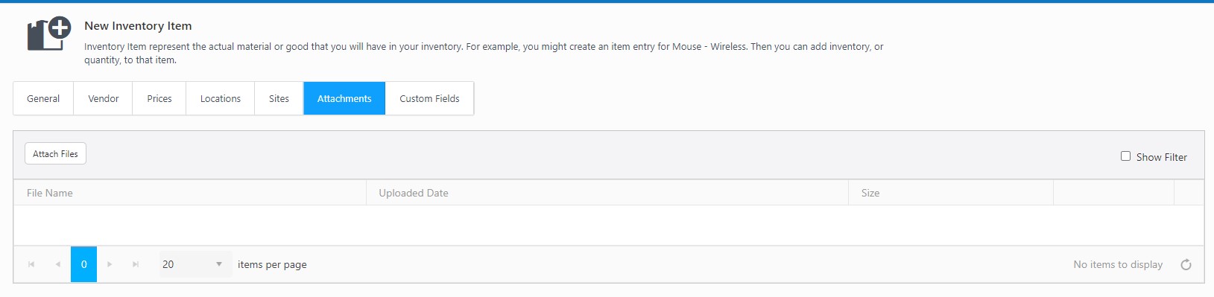
Task: Switch to the General tab
Action: click(x=43, y=98)
